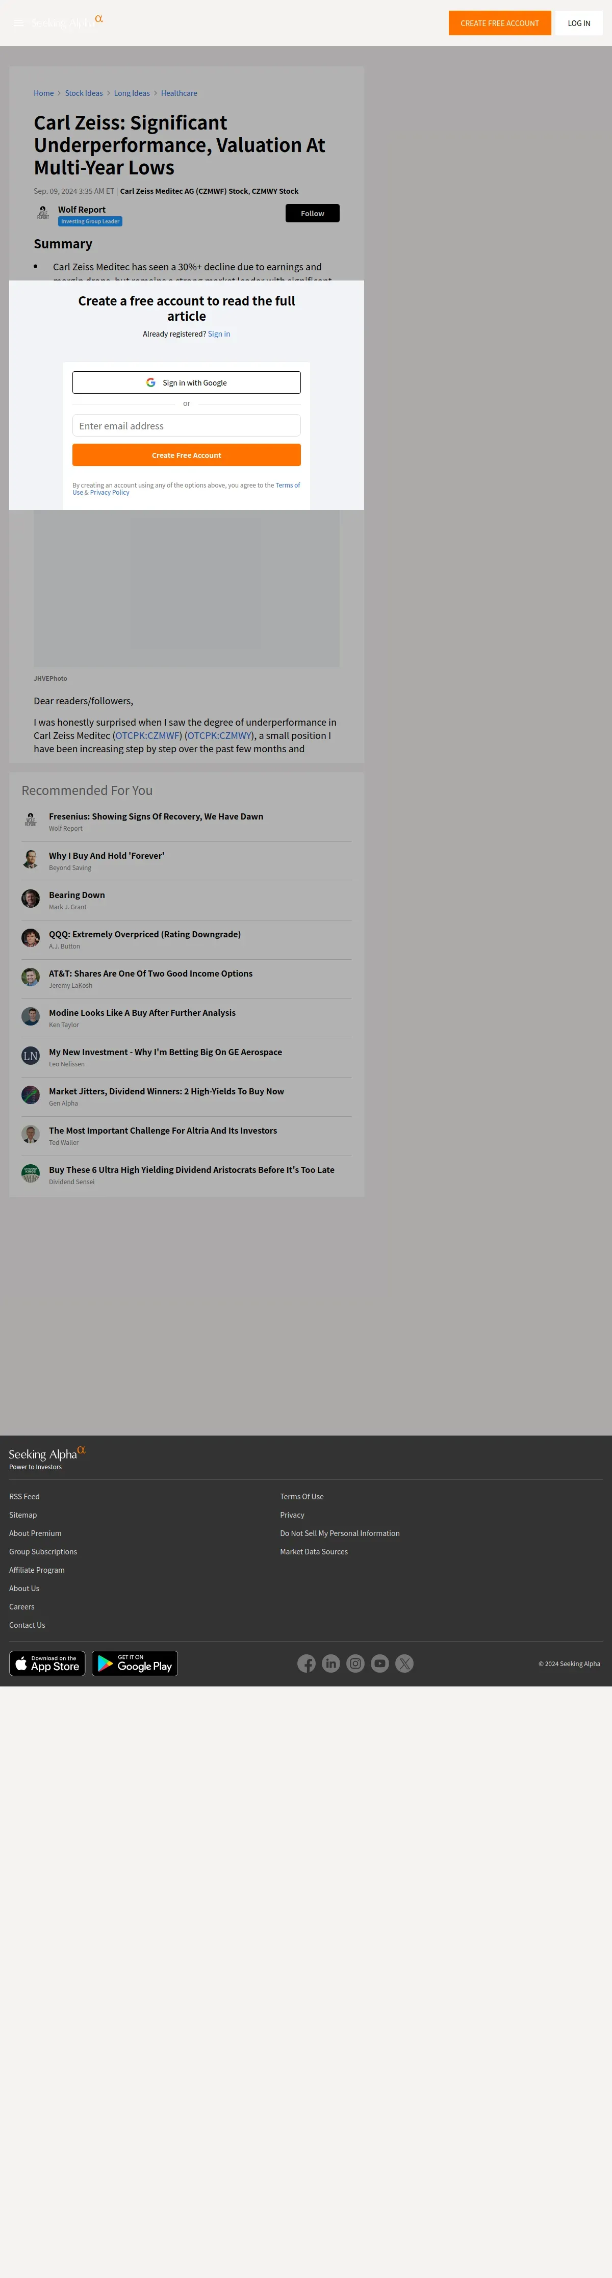Click the Facebook icon in the footer
This screenshot has width=612, height=2278.
click(x=306, y=1663)
